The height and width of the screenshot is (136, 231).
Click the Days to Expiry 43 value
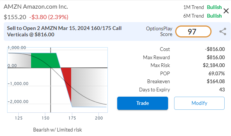(222, 90)
